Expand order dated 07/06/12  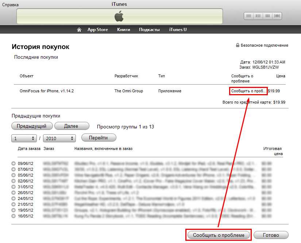(13, 169)
